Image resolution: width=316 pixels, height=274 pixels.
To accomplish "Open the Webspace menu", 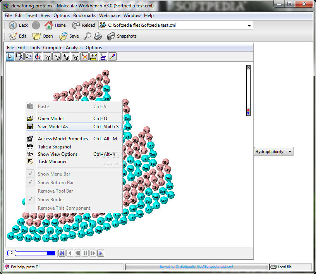I will tap(110, 16).
